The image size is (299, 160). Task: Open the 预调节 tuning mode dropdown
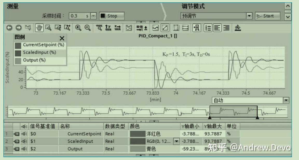click(x=249, y=16)
